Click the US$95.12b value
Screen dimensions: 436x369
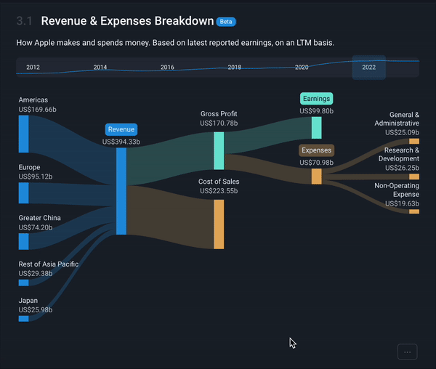[x=36, y=177]
